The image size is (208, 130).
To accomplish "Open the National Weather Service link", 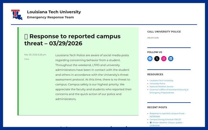I will 161,86.
